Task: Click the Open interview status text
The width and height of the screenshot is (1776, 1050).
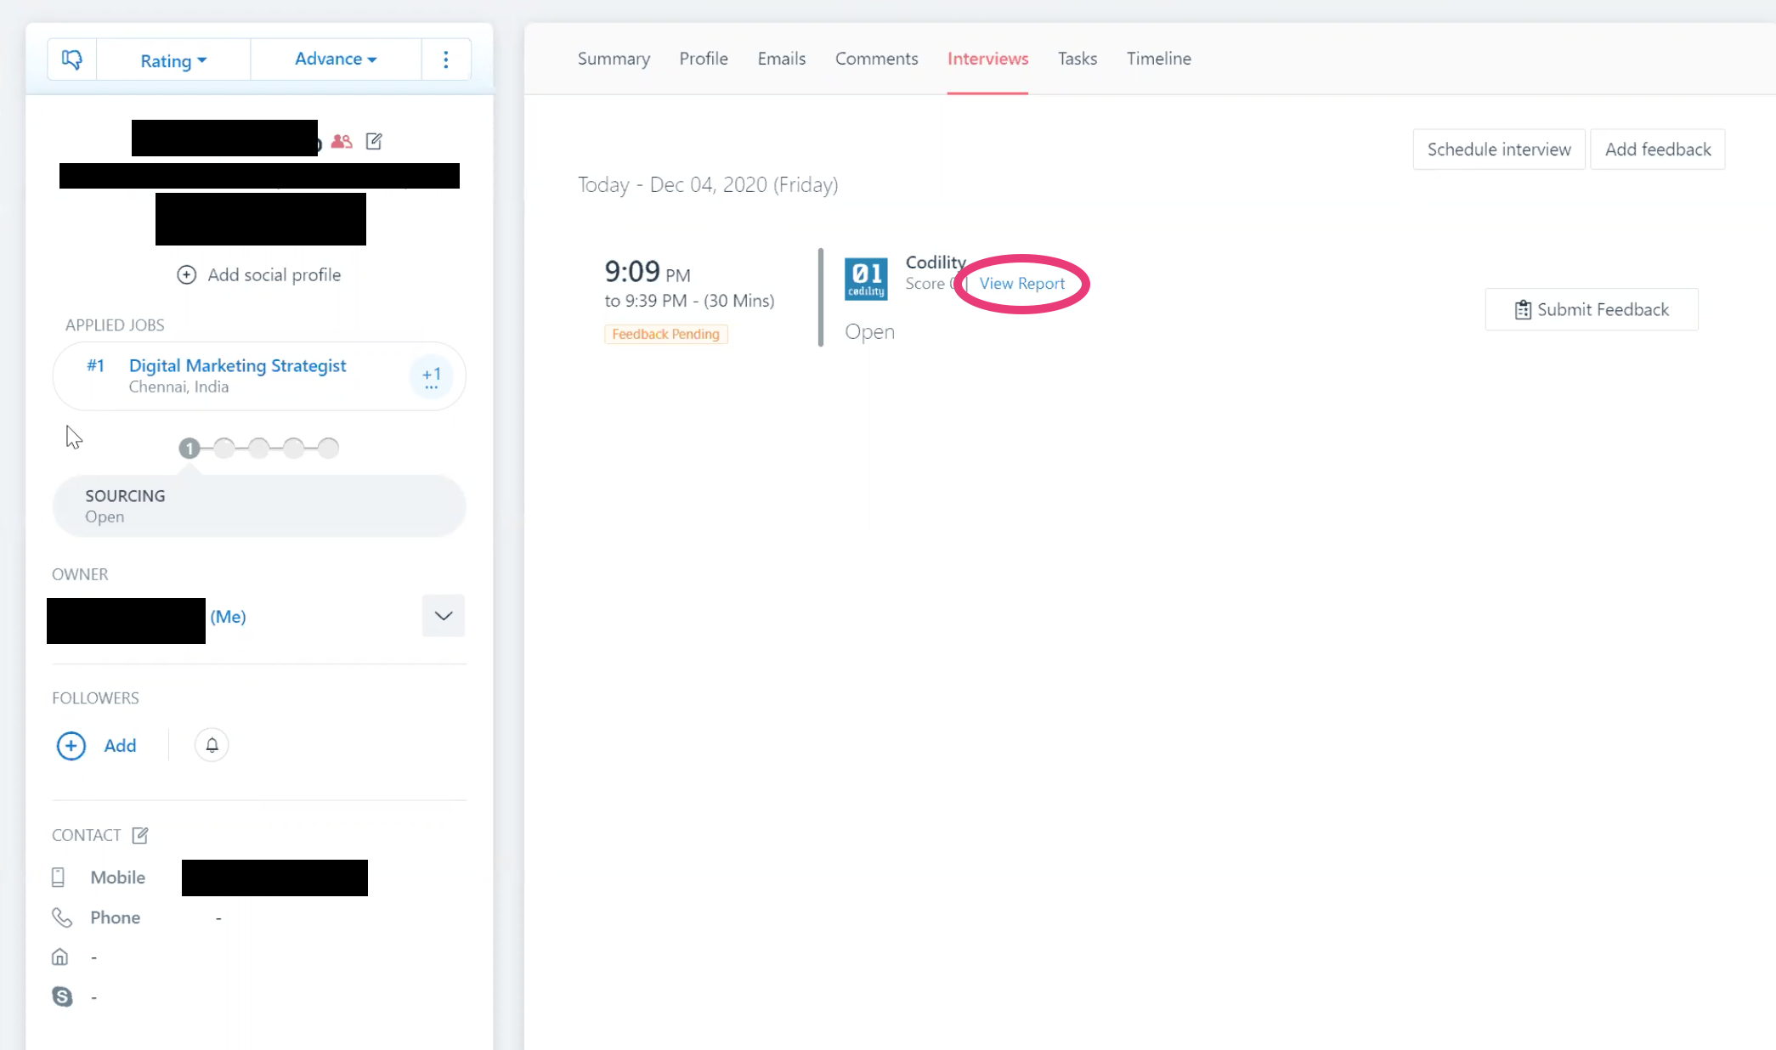Action: pos(869,332)
